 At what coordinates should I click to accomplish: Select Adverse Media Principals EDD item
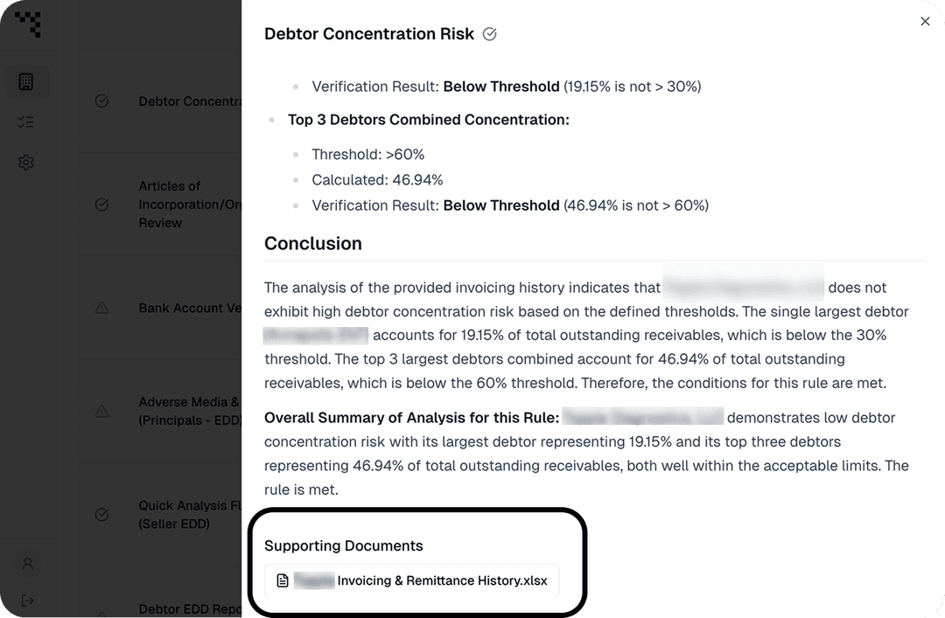click(190, 411)
